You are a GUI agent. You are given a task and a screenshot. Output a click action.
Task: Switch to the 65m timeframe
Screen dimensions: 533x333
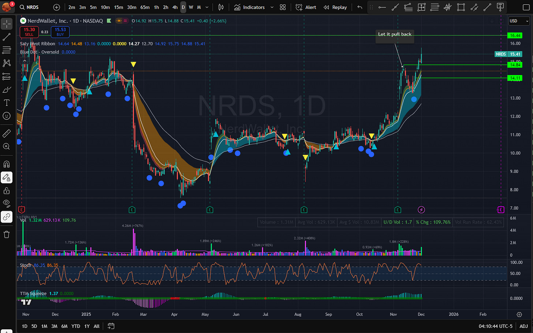coord(145,7)
